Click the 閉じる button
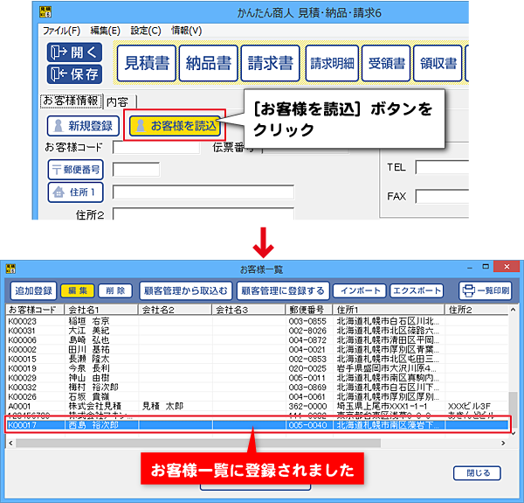This screenshot has width=524, height=503. (477, 473)
